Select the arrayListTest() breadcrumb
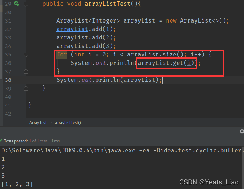 pyautogui.click(x=68, y=123)
